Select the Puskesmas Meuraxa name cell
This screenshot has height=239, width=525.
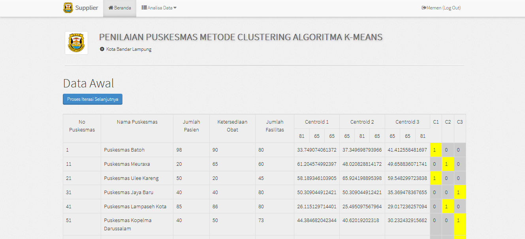pyautogui.click(x=137, y=164)
